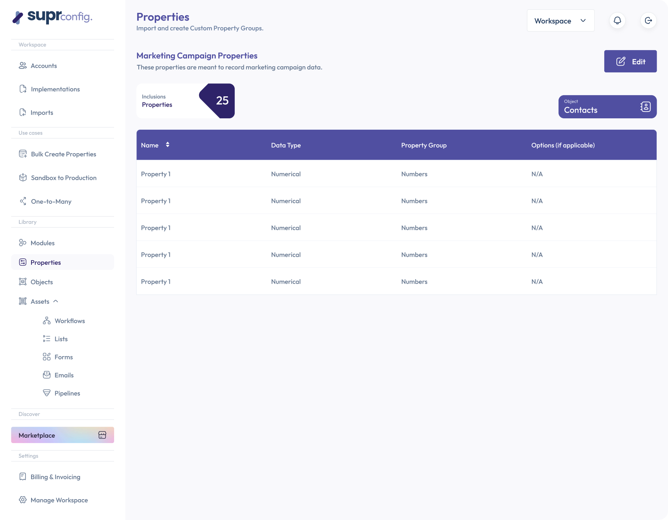Viewport: 668px width, 520px height.
Task: Click the Contacts object card icon
Action: [645, 107]
